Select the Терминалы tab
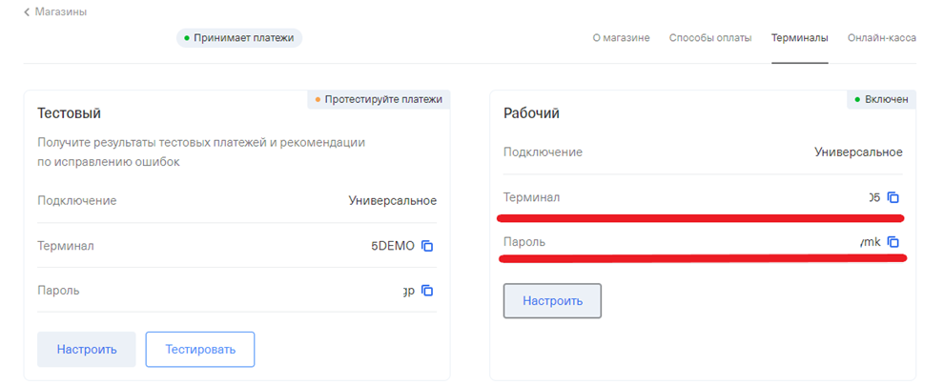 pos(799,38)
